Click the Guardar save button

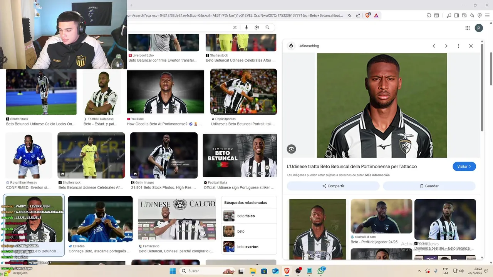[x=429, y=186]
